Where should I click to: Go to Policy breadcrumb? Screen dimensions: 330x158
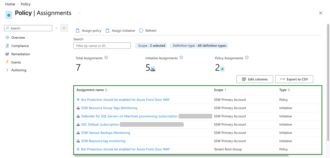coord(26,4)
